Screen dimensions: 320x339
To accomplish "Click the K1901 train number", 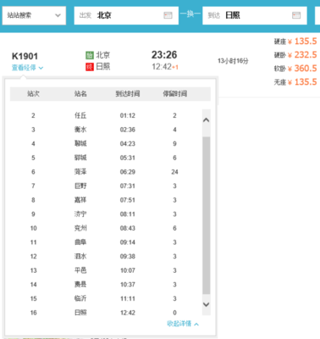I will click(25, 56).
